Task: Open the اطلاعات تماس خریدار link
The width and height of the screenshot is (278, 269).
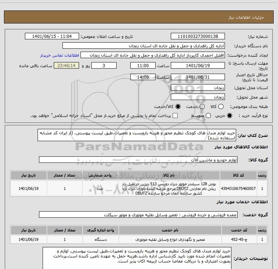Action: (x=60, y=55)
